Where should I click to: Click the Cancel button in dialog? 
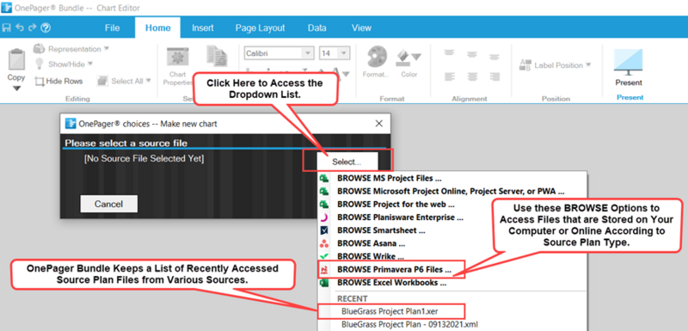click(x=109, y=204)
